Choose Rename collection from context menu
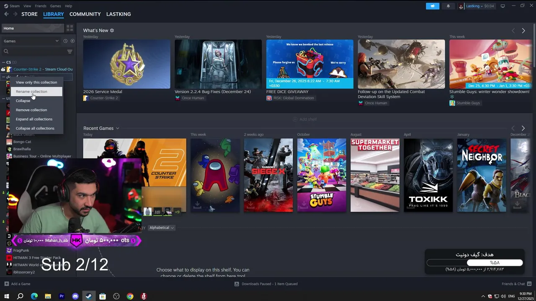The height and width of the screenshot is (301, 536). point(36,92)
